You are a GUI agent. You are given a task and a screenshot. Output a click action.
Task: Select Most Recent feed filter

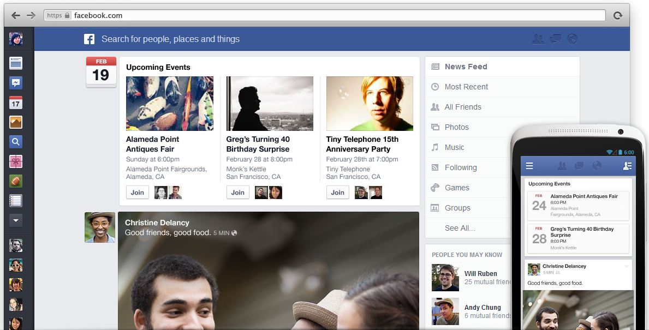click(x=466, y=87)
